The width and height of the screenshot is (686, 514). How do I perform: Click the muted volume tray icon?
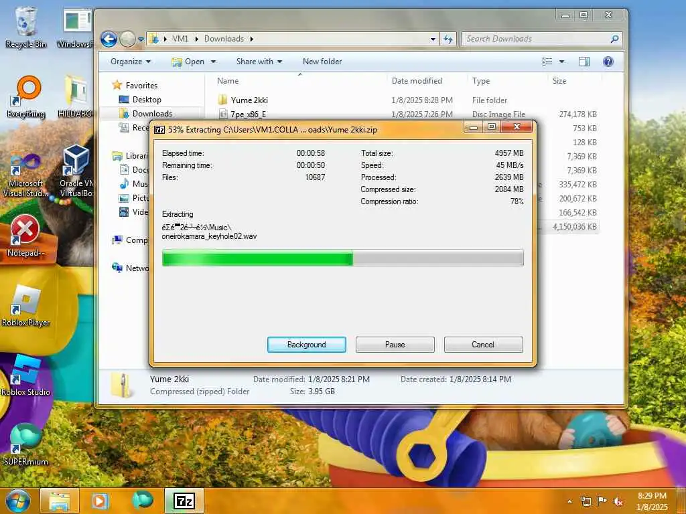point(618,501)
